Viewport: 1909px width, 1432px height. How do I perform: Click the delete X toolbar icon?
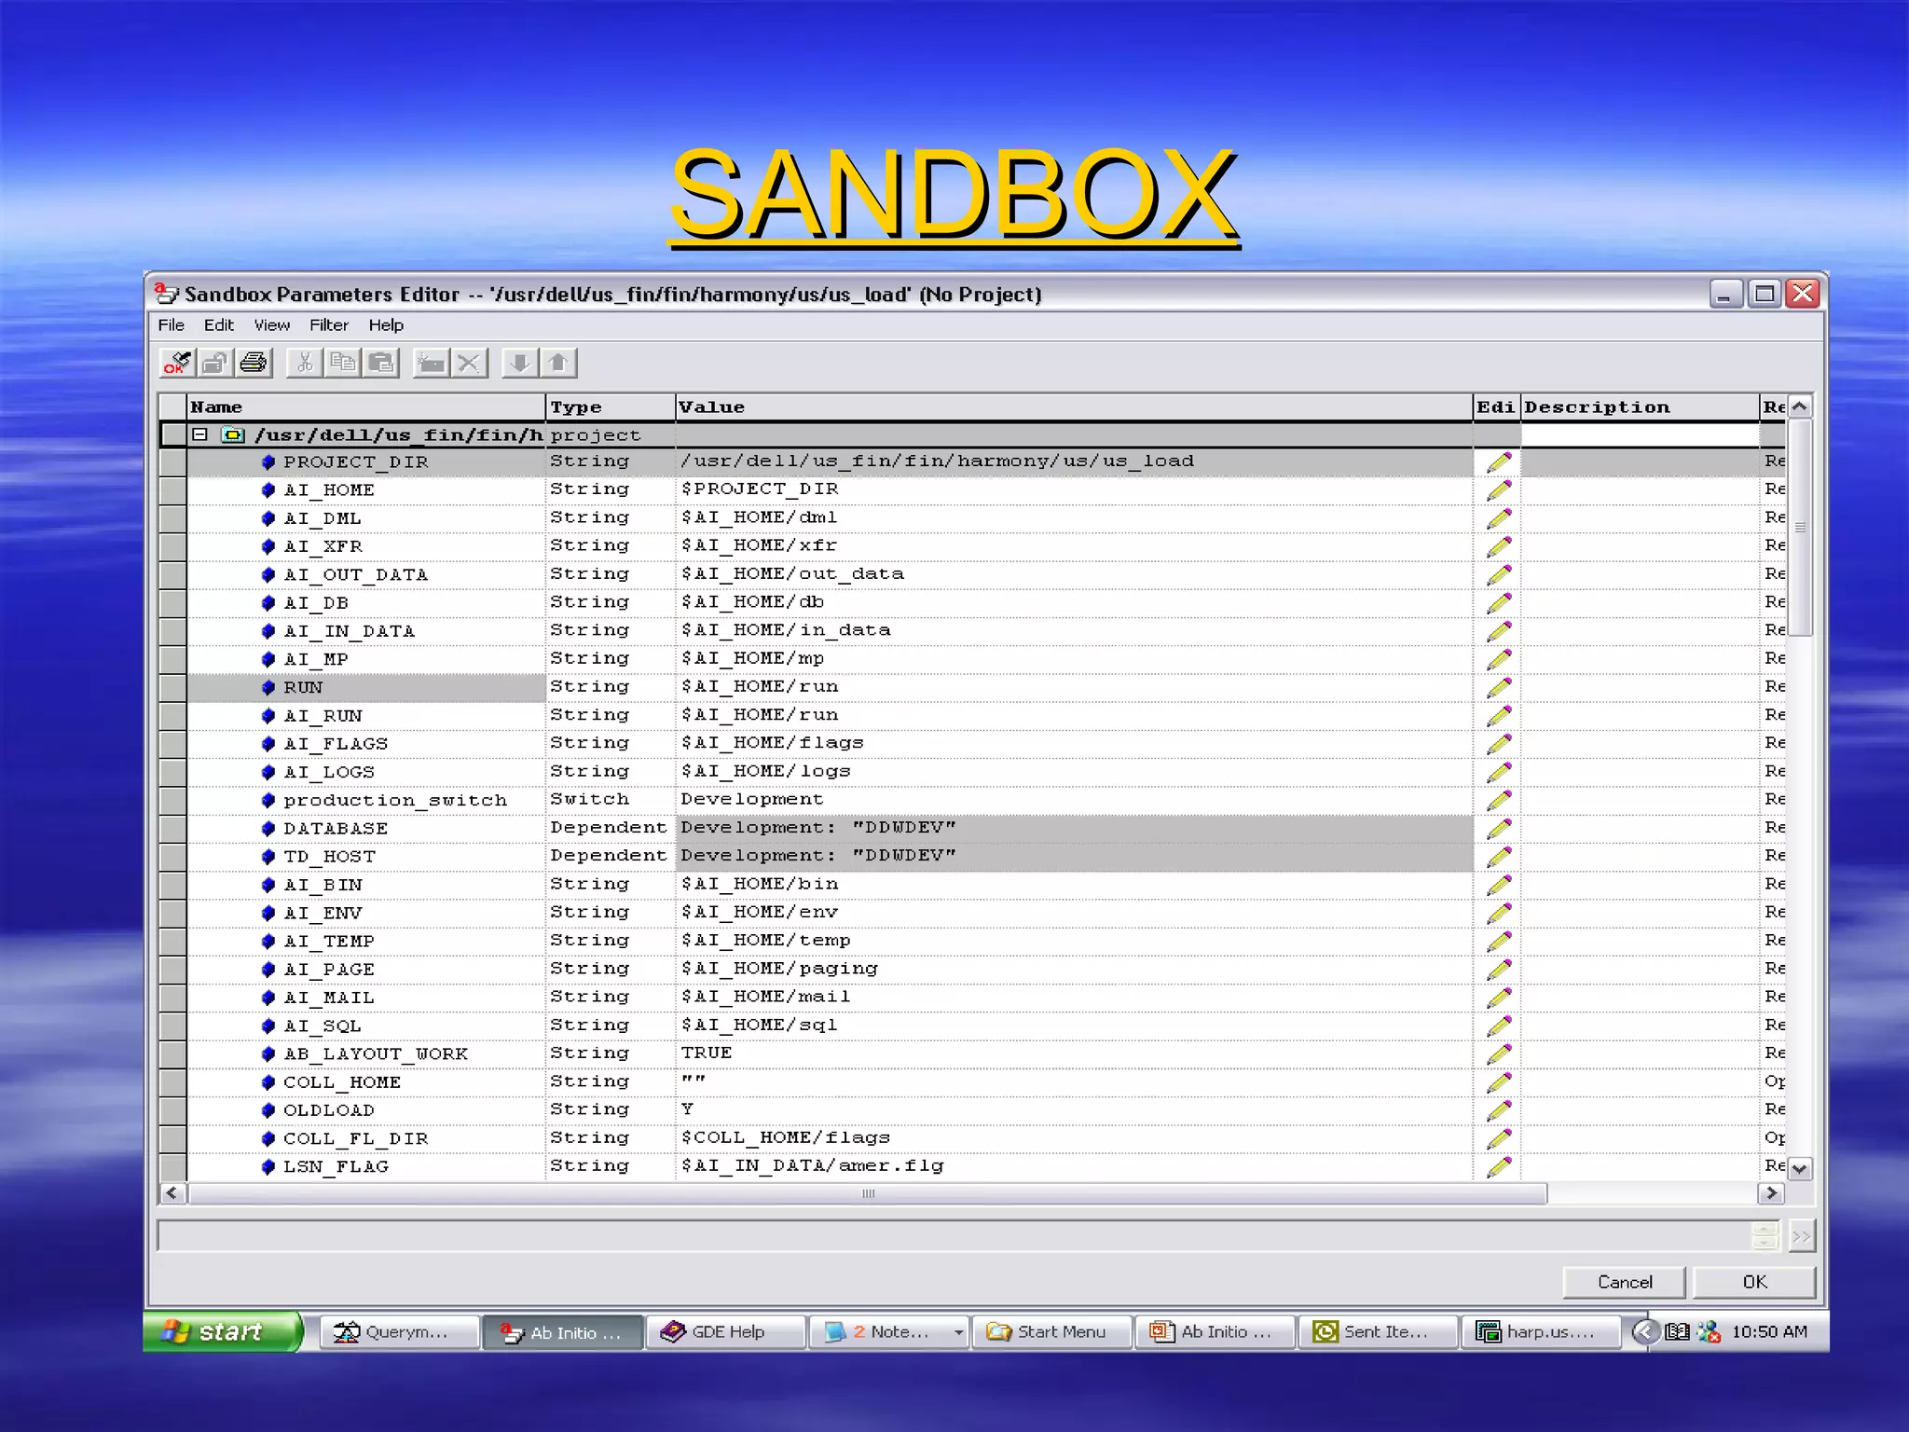click(470, 363)
